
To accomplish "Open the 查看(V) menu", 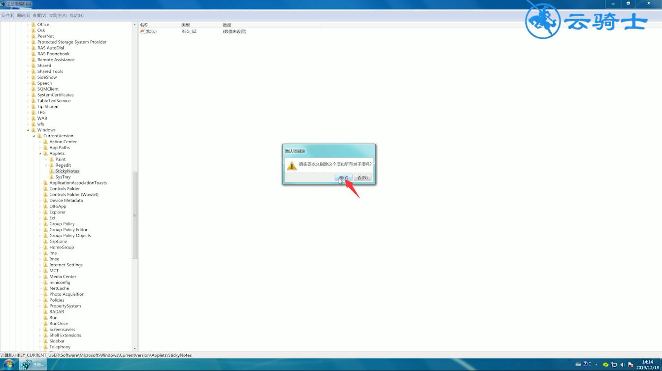I will click(x=39, y=15).
